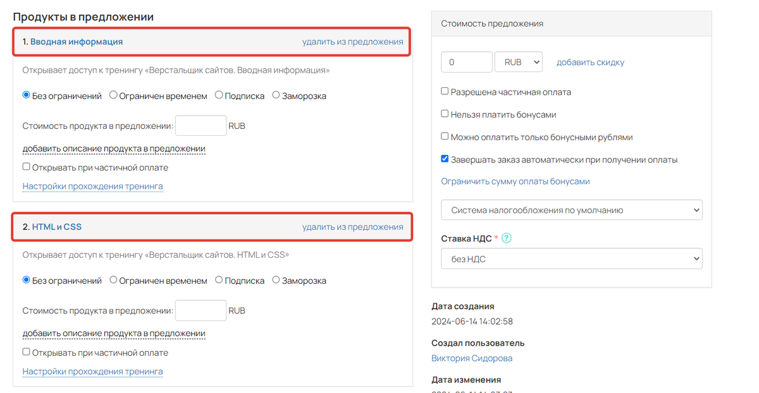759x393 pixels.
Task: Click the Дата создания label
Action: pos(463,306)
